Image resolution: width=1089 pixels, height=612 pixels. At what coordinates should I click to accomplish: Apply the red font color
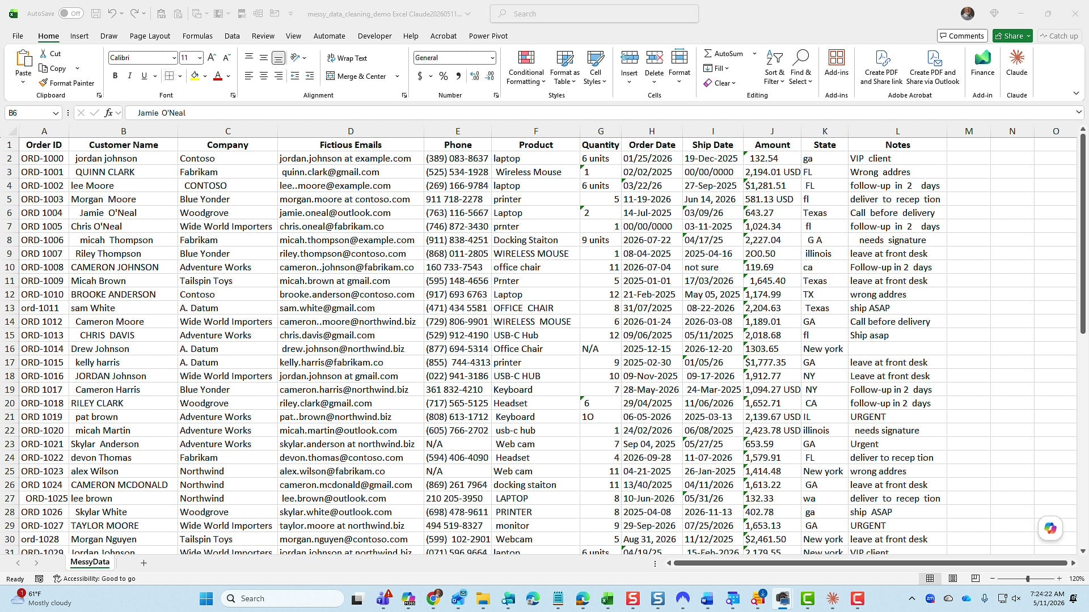217,76
